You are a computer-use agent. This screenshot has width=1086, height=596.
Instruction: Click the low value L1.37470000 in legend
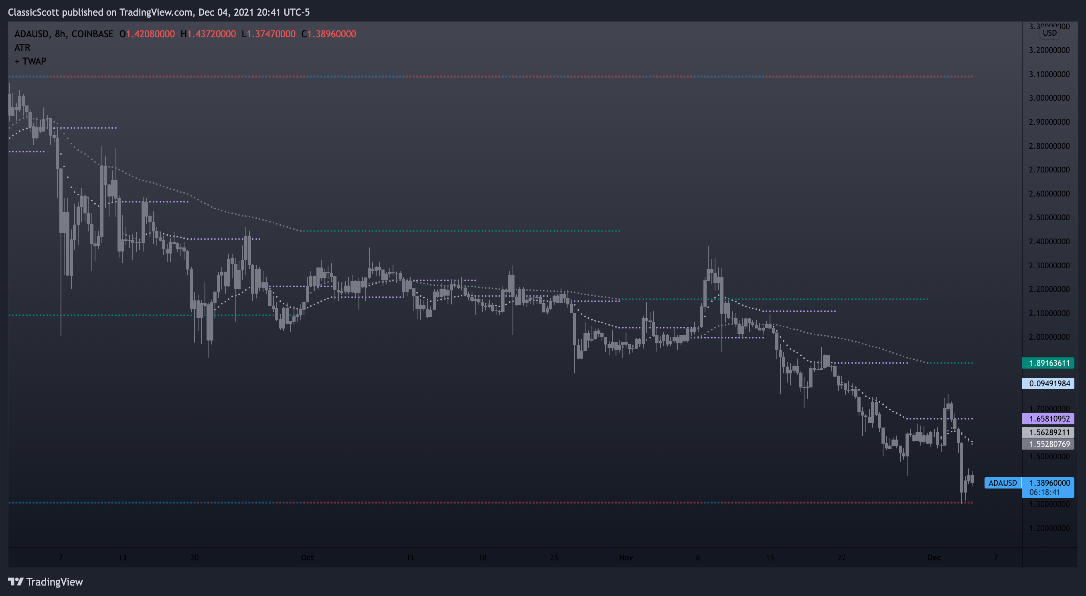click(x=269, y=34)
